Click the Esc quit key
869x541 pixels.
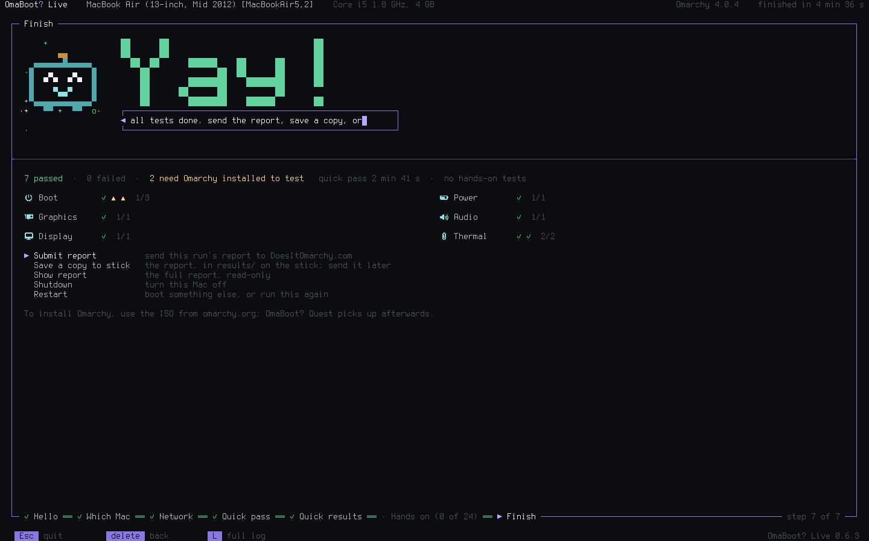(x=27, y=536)
